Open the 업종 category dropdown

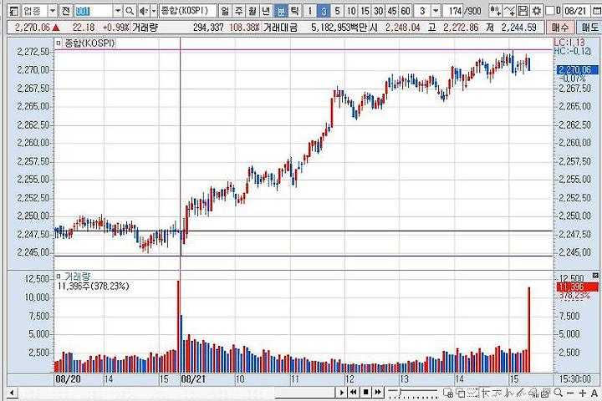(53, 11)
